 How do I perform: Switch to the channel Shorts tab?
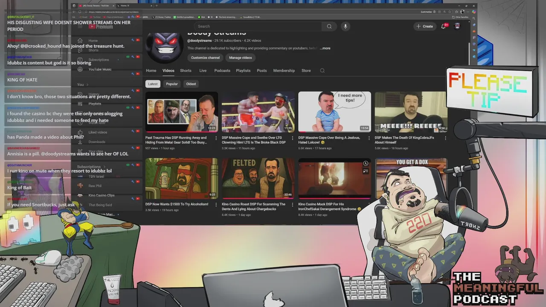tap(186, 71)
